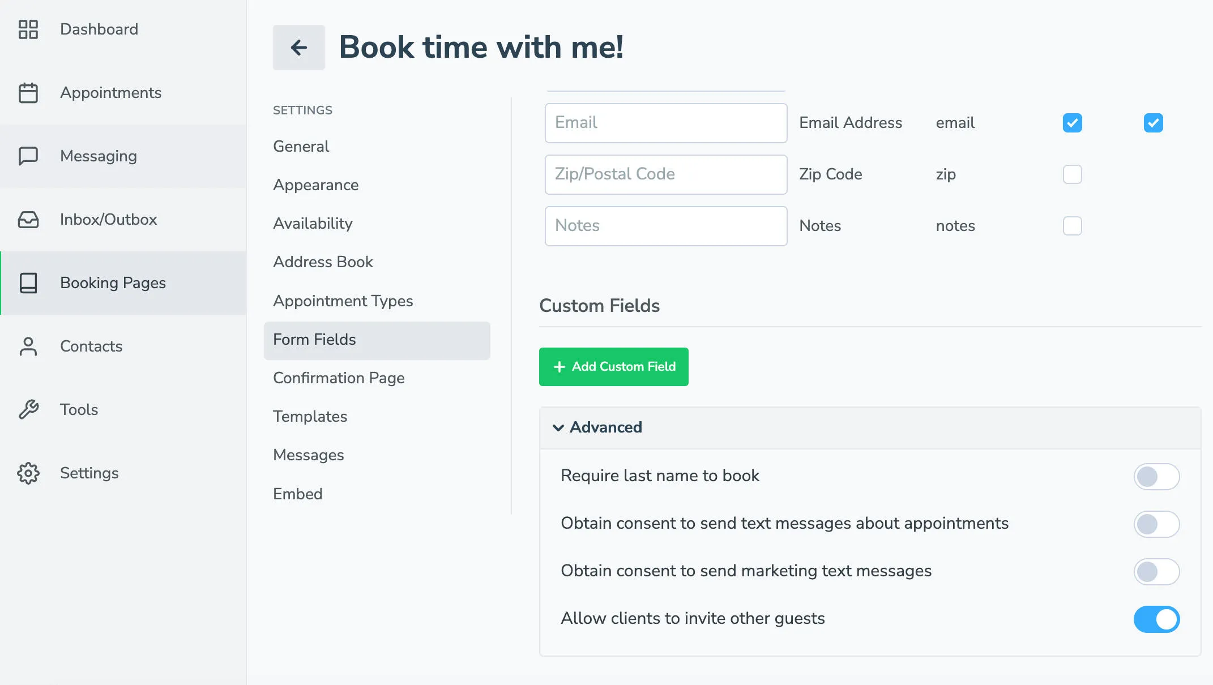Viewport: 1213px width, 685px height.
Task: Disable 'Allow clients to invite other guests'
Action: [1156, 619]
